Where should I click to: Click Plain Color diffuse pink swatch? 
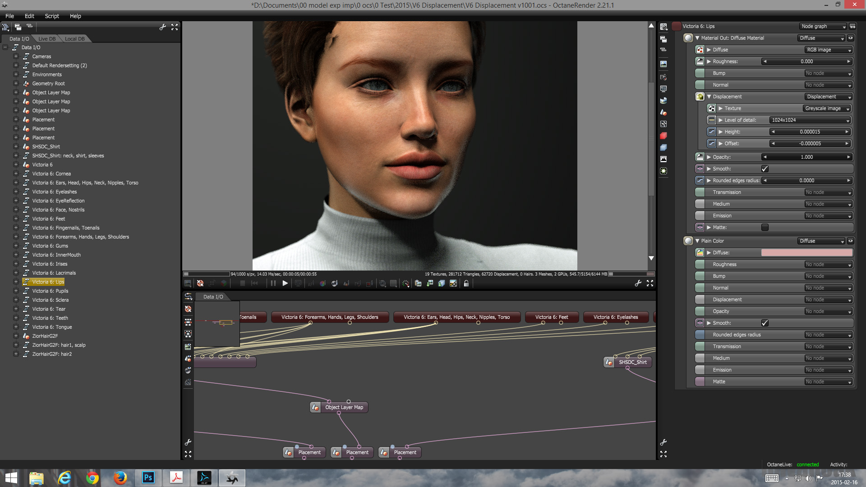[x=806, y=253]
